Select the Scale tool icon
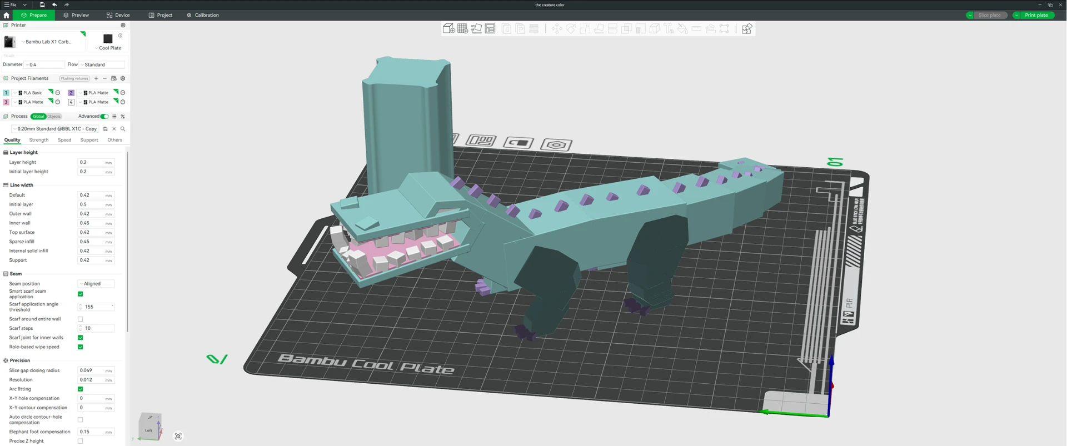Screen dimensions: 1067x446 [x=585, y=28]
